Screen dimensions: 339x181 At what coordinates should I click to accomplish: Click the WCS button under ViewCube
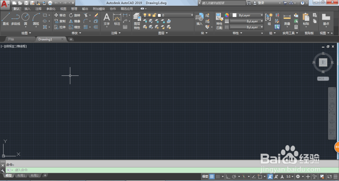[x=323, y=78]
